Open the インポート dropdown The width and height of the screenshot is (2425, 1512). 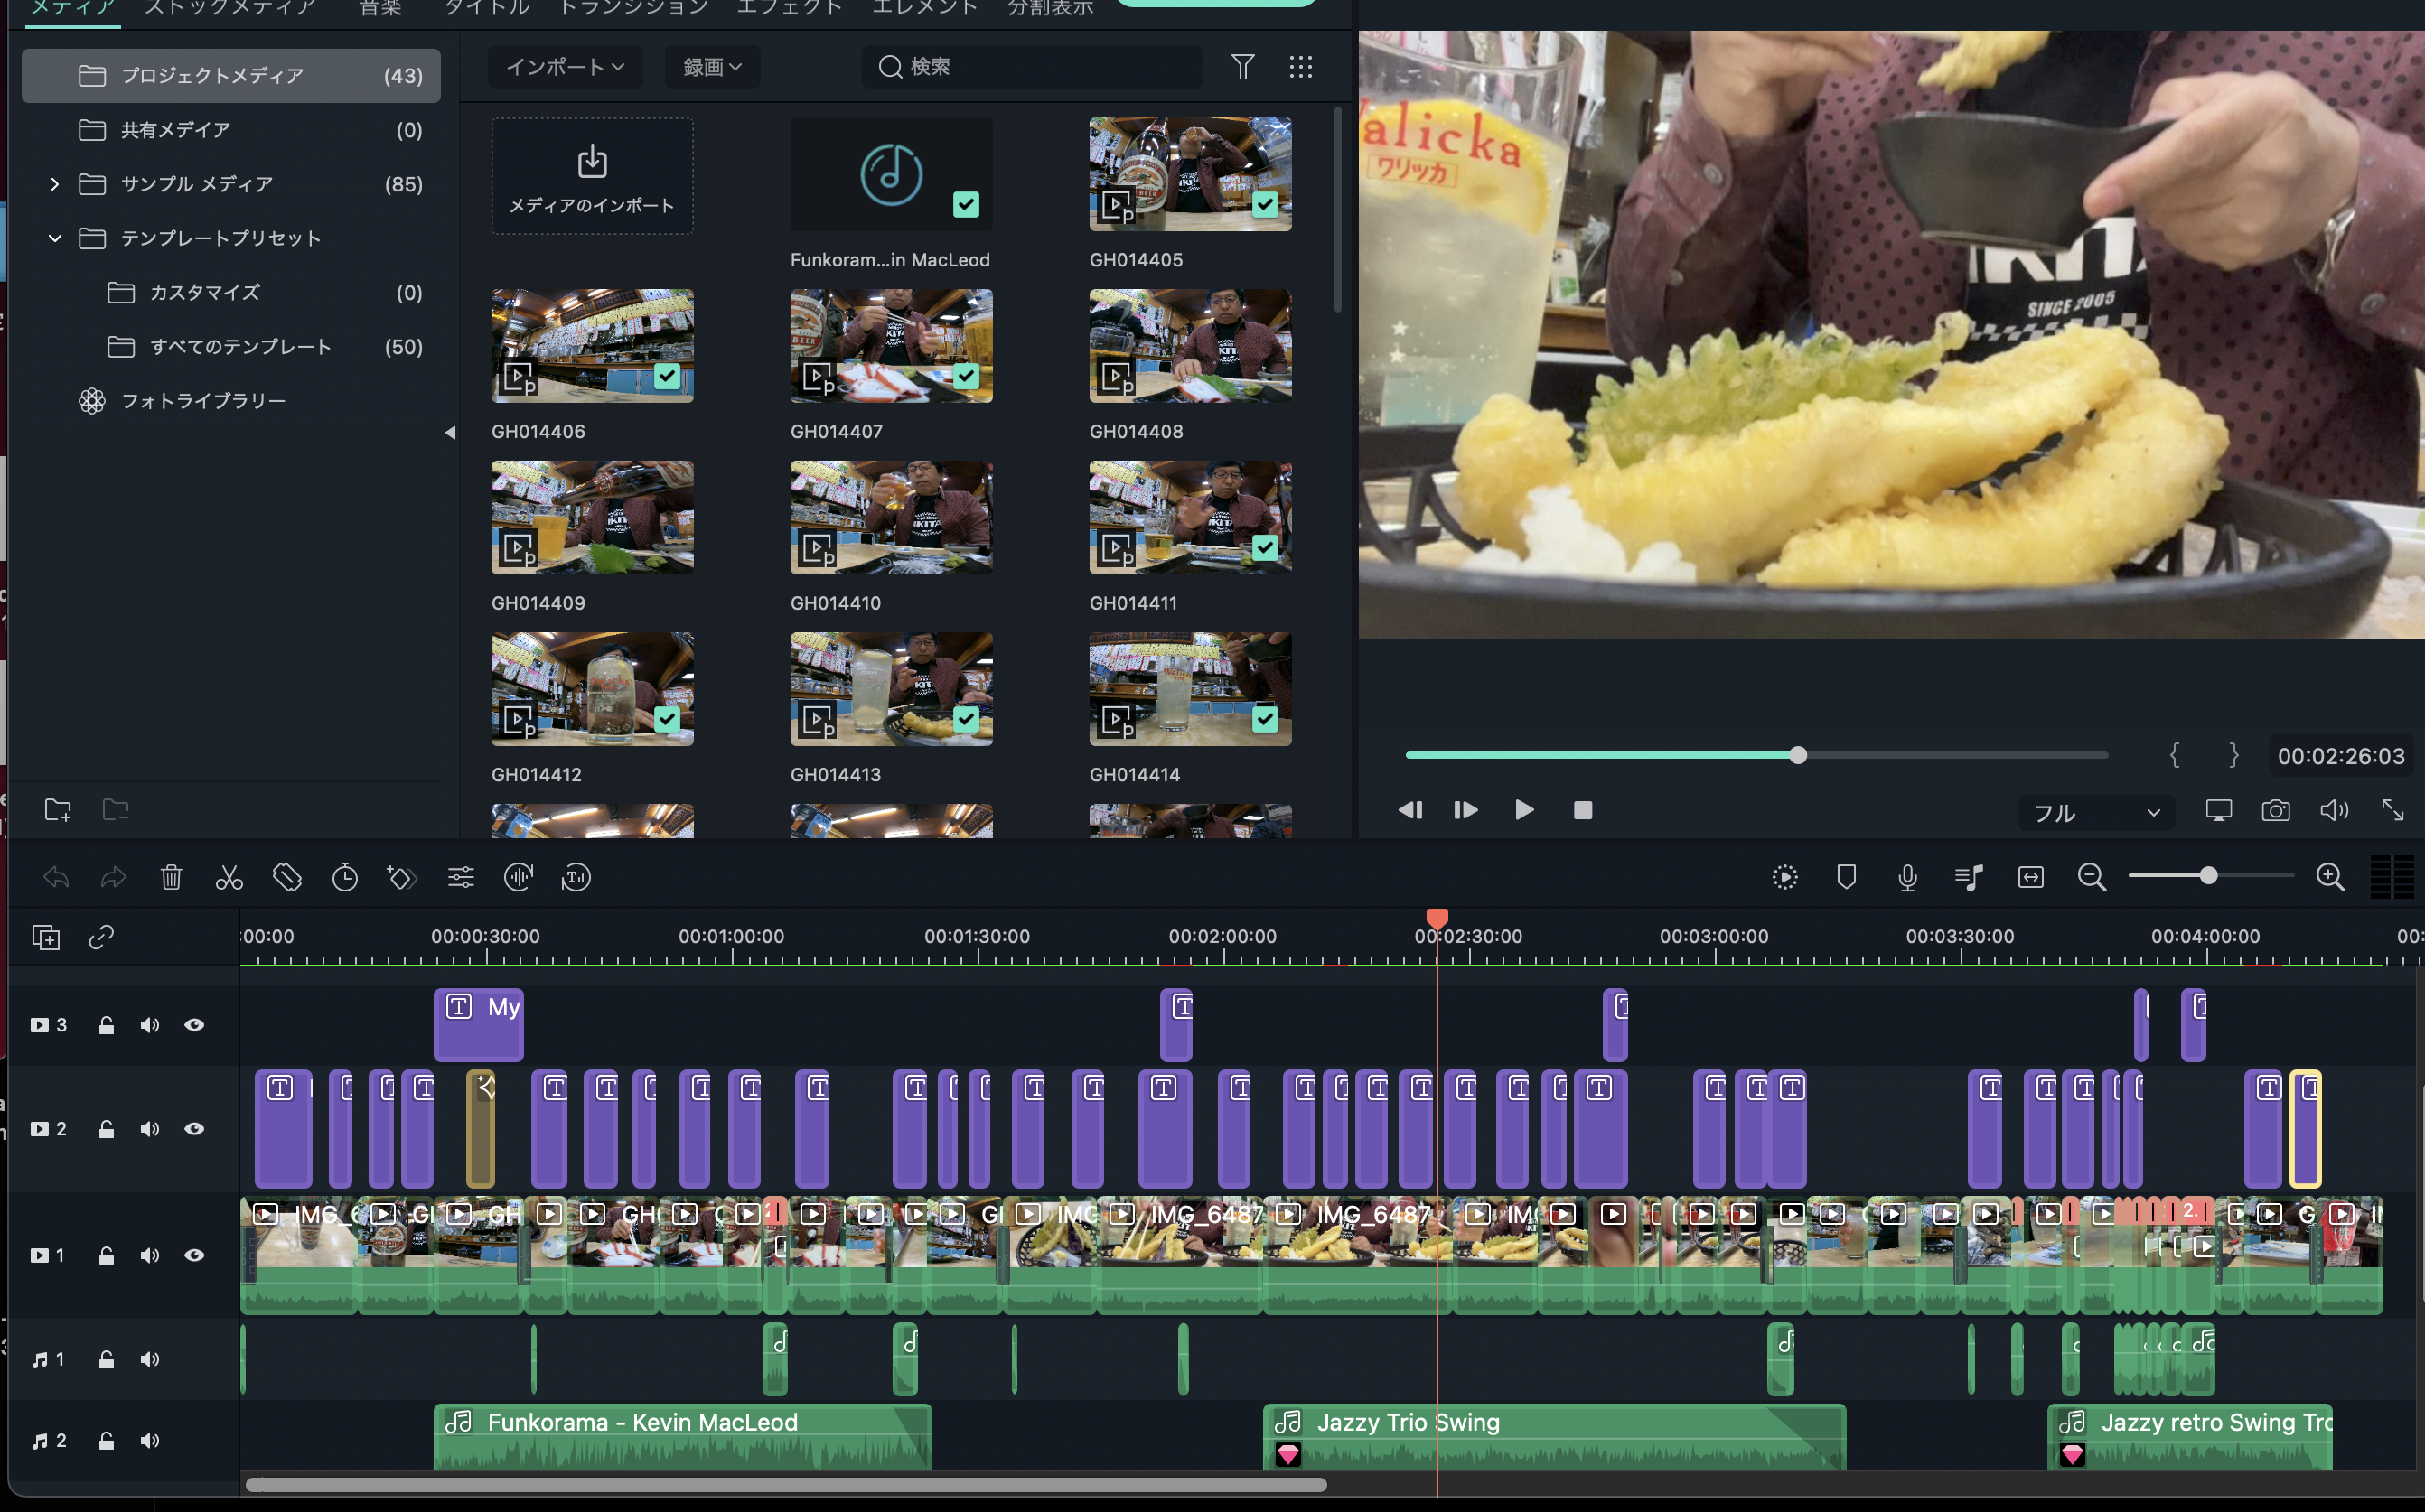tap(565, 67)
